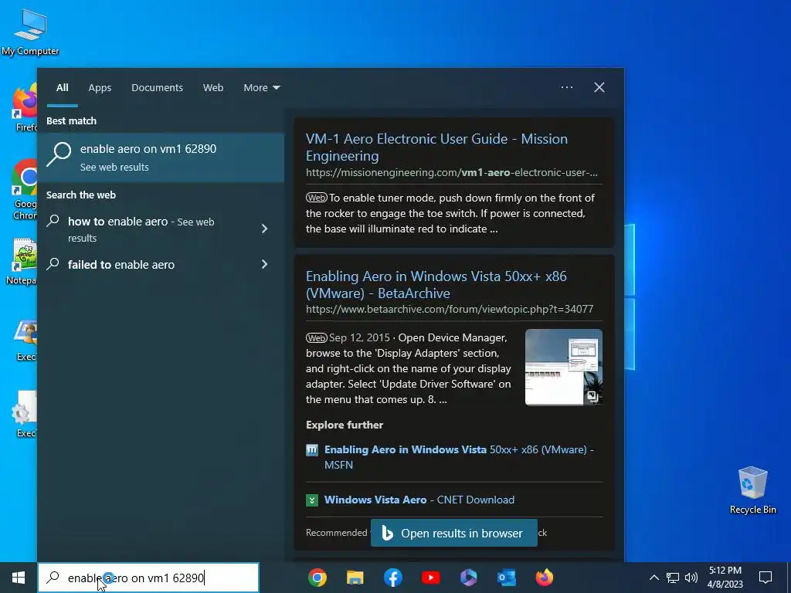Open the Windows Start menu
This screenshot has height=593, width=791.
click(19, 578)
